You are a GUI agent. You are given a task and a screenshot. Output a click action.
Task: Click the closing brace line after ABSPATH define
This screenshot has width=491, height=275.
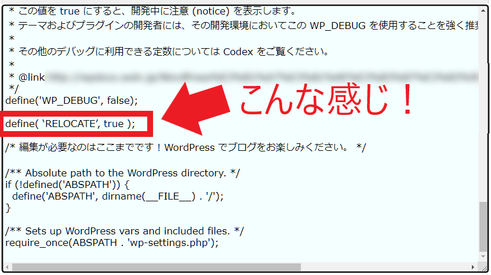pos(8,208)
